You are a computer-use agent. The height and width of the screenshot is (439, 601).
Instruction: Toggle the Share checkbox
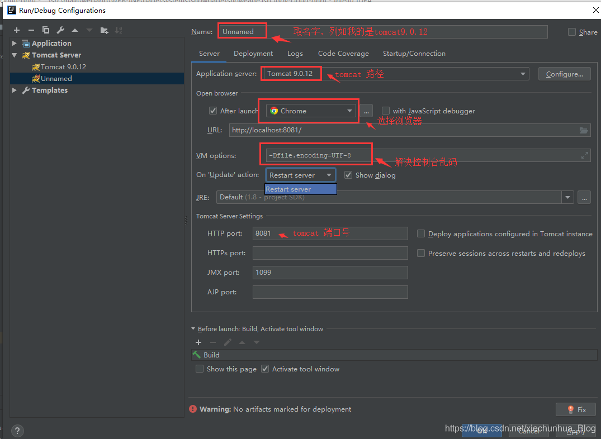coord(572,32)
